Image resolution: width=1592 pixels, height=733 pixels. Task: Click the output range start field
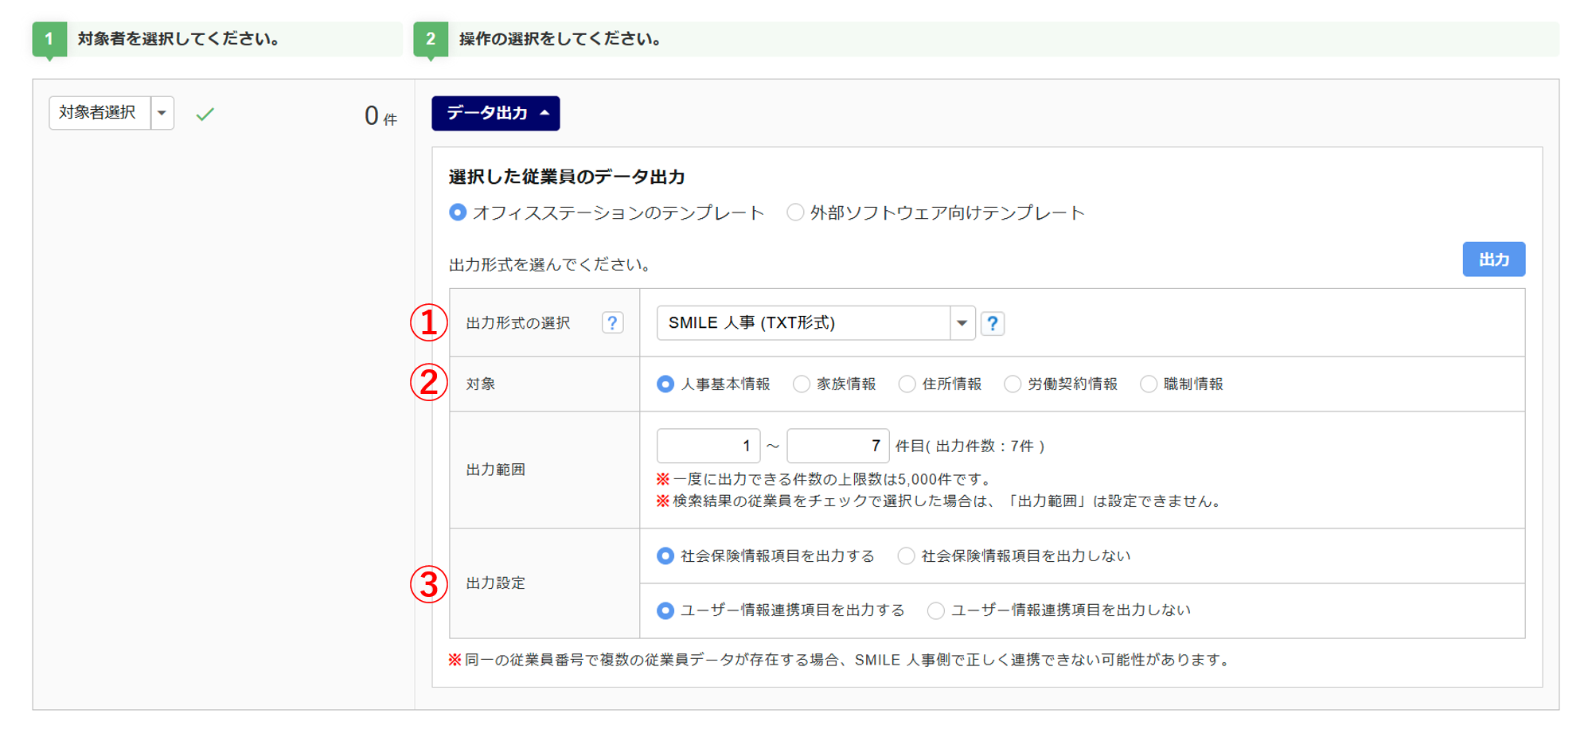[708, 446]
